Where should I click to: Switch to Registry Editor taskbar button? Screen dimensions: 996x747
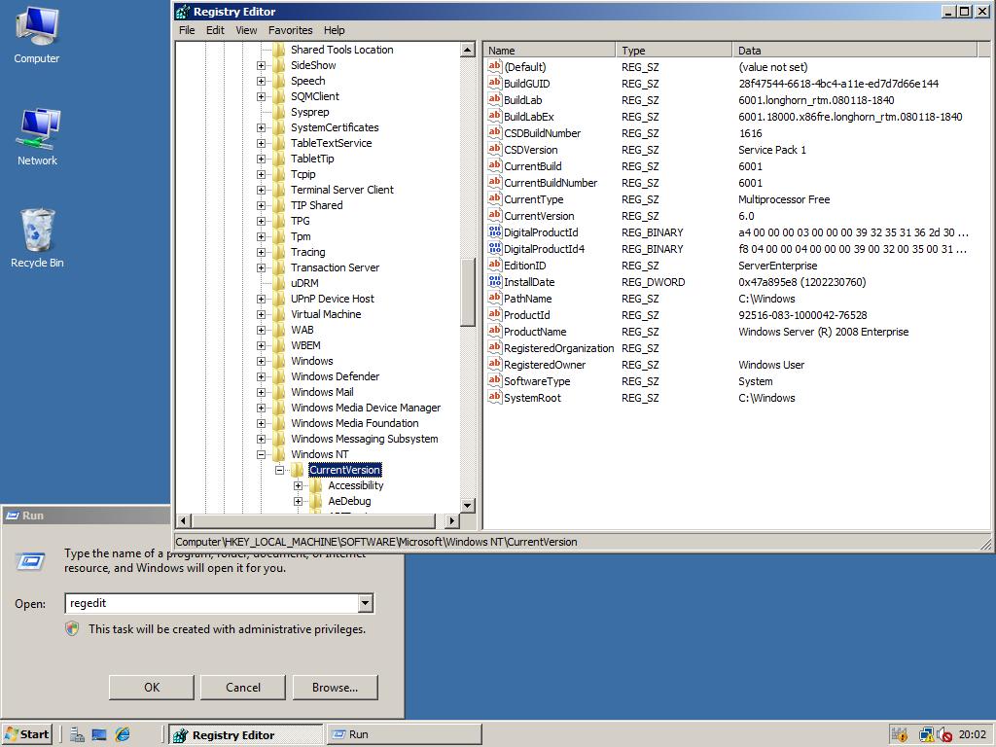[246, 734]
